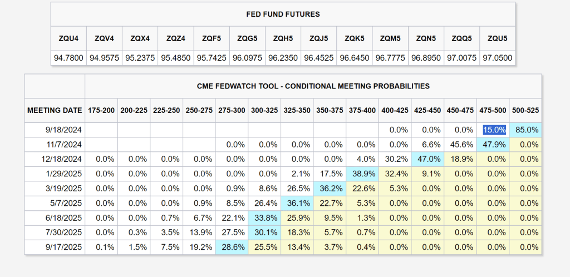Select the 97.0500 price under ZQU5

coord(496,57)
